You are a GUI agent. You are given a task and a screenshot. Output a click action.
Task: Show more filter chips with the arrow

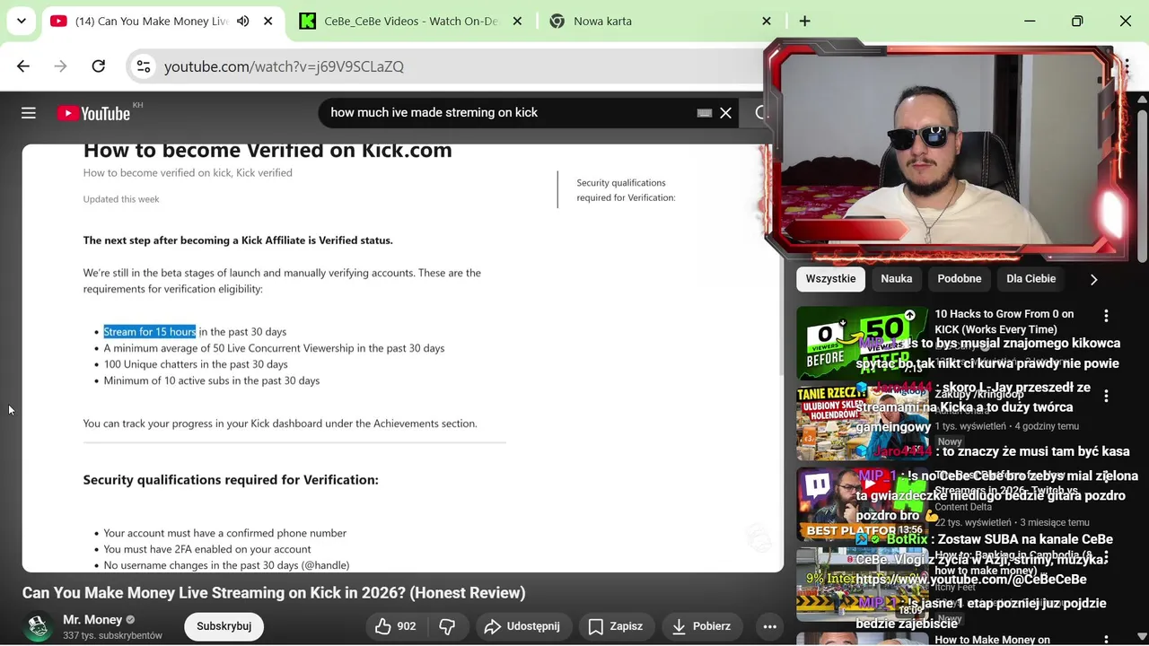pyautogui.click(x=1093, y=279)
